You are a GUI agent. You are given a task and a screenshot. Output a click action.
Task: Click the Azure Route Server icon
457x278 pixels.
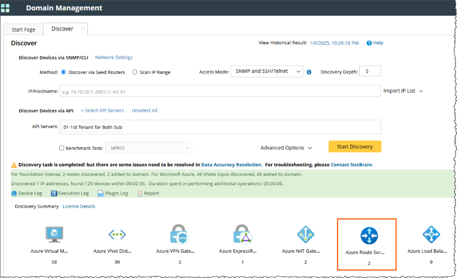(369, 236)
